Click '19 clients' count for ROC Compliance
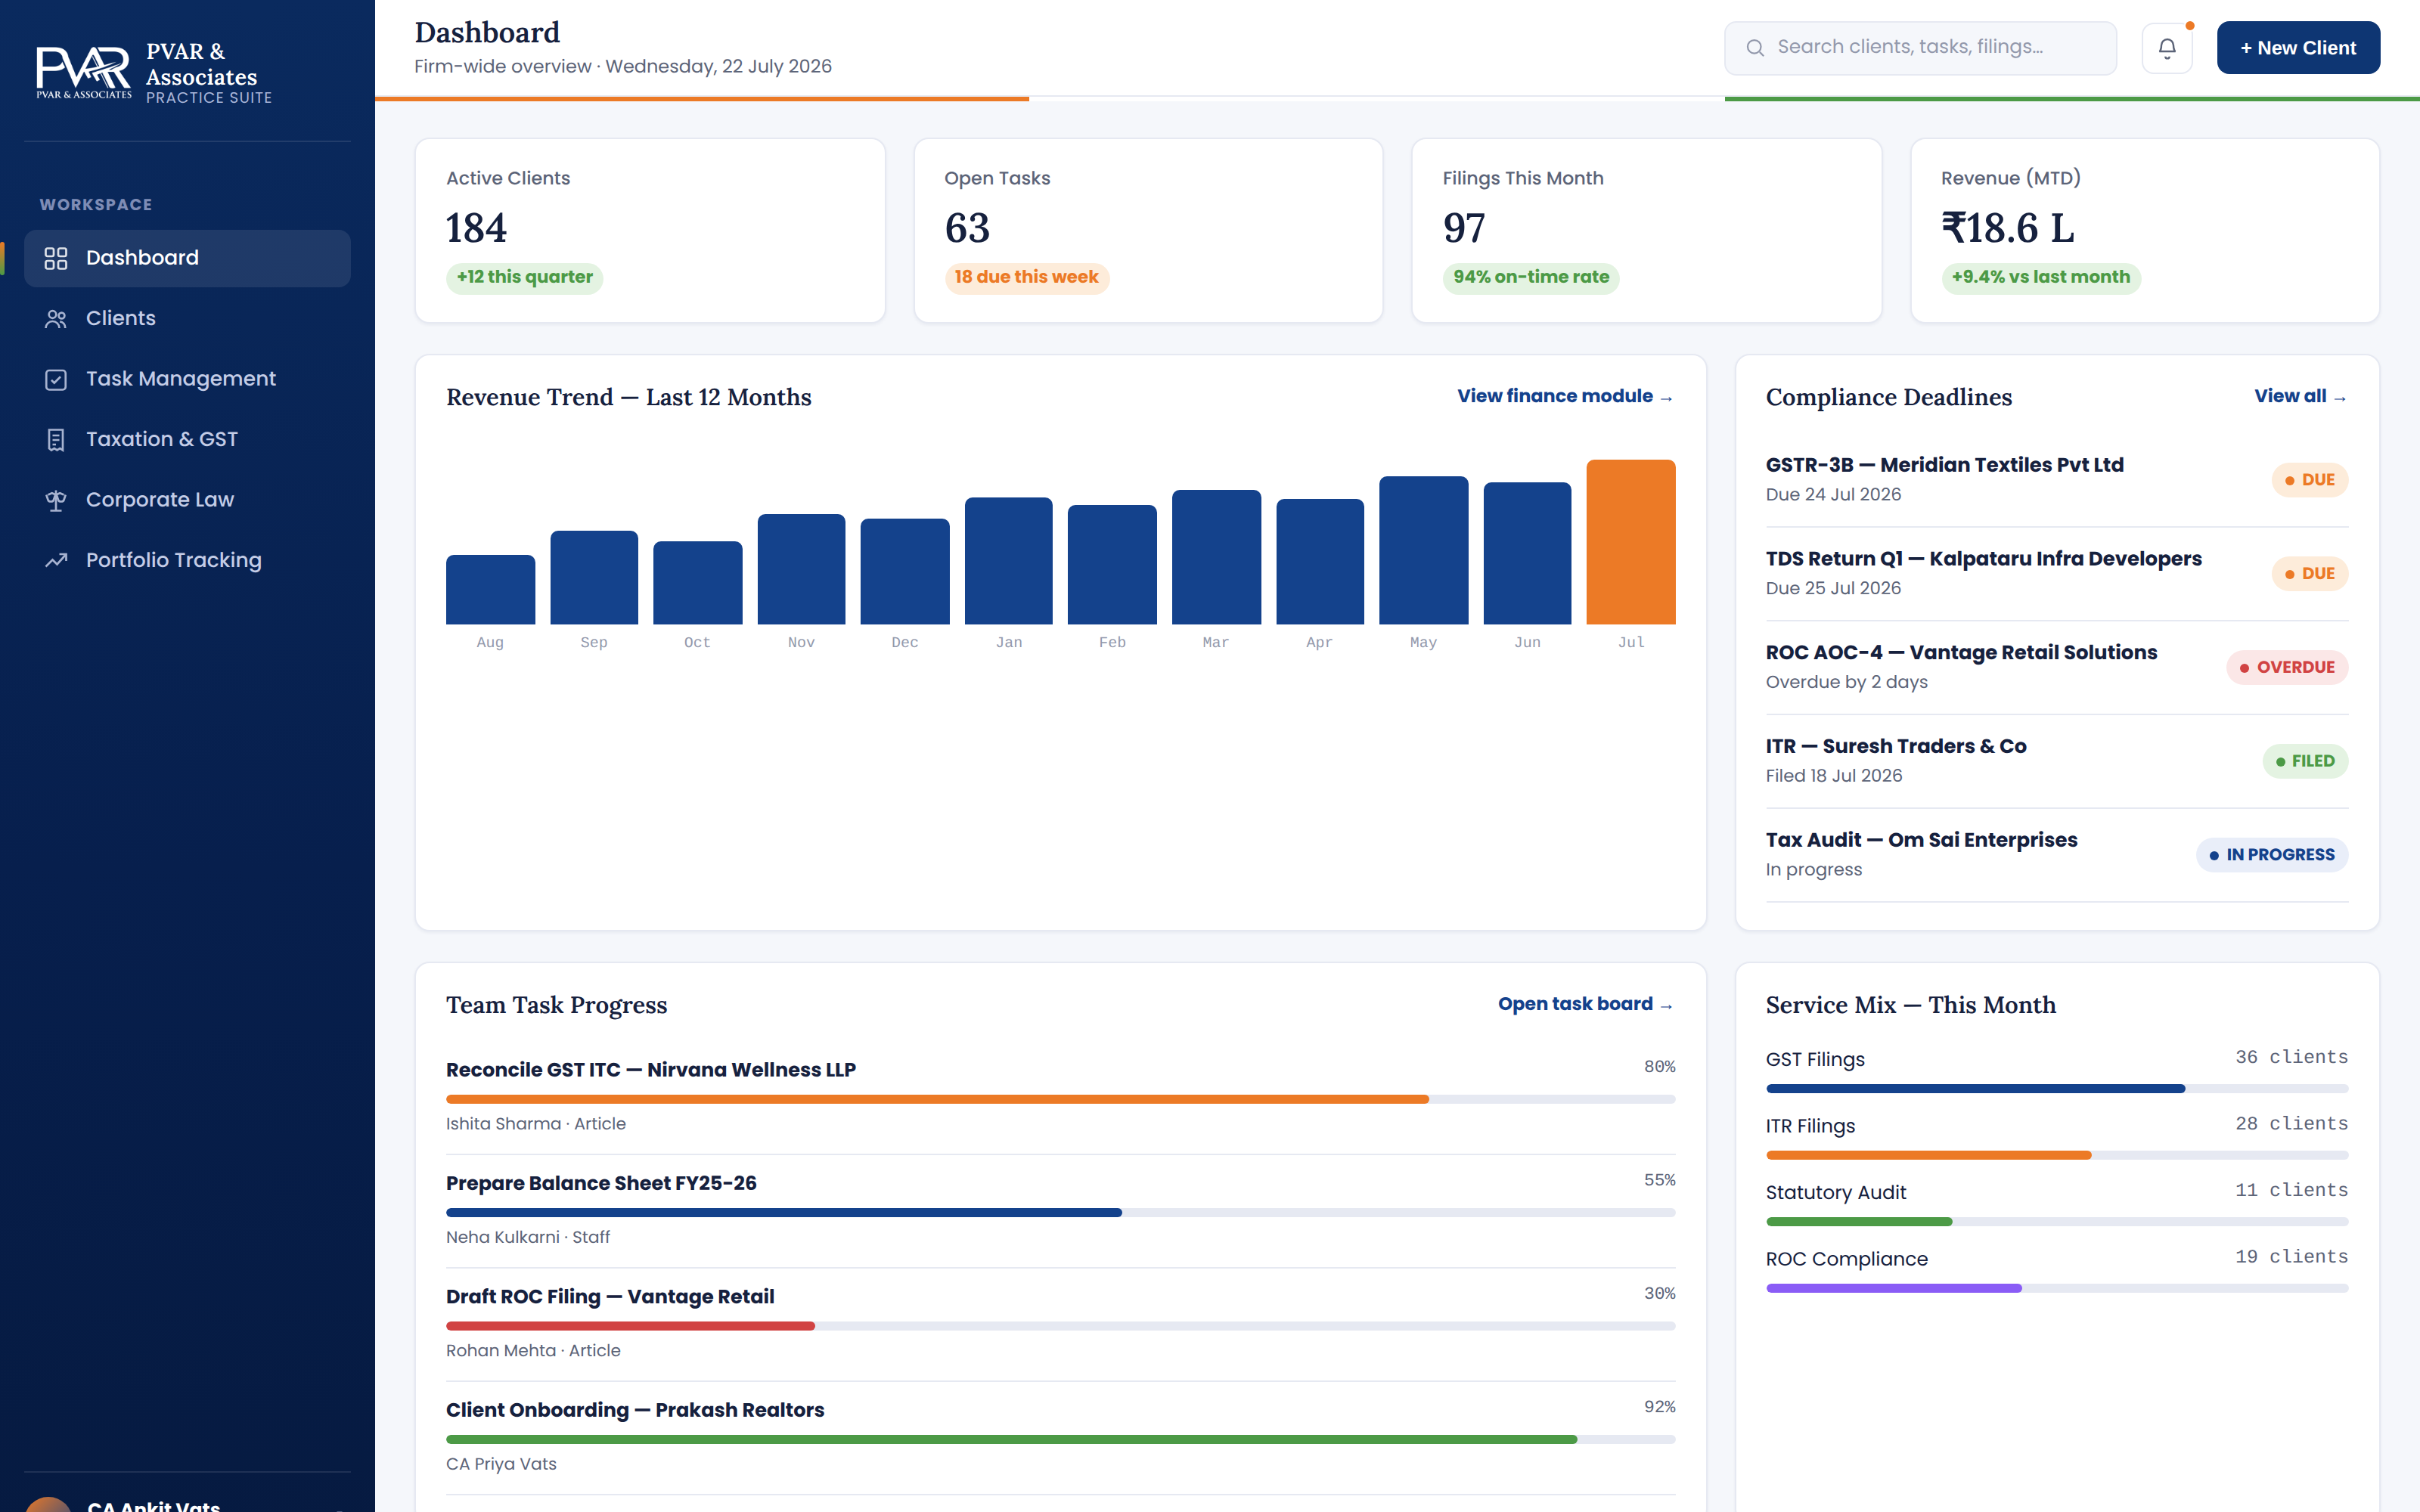The width and height of the screenshot is (2420, 1512). click(x=2291, y=1257)
